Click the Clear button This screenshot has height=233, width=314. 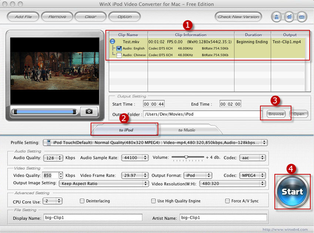[x=91, y=17]
